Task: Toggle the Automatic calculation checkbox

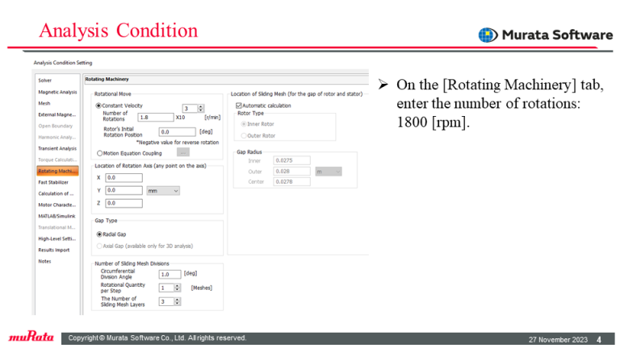Action: pyautogui.click(x=239, y=106)
